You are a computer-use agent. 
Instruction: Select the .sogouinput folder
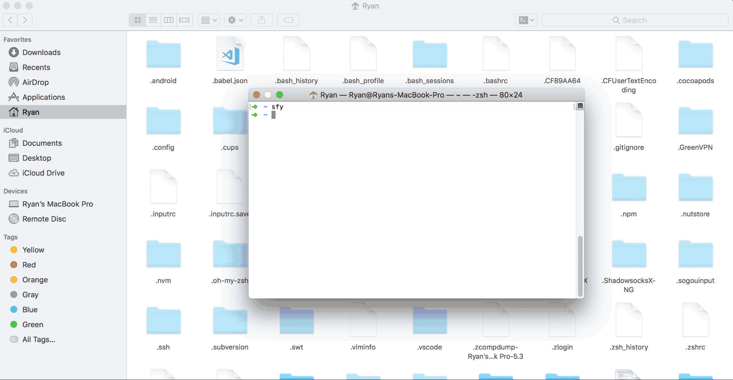point(696,254)
